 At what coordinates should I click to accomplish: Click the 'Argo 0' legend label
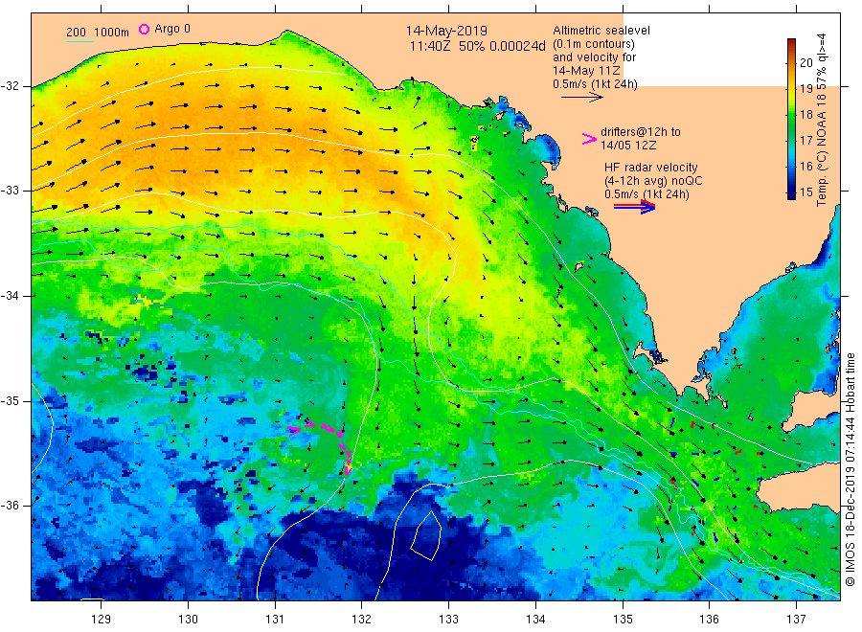pyautogui.click(x=172, y=29)
